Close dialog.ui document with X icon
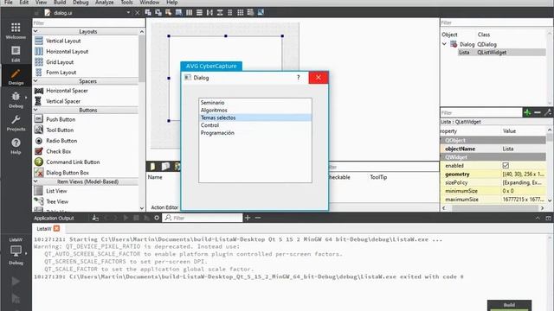554x311 pixels. 138,13
